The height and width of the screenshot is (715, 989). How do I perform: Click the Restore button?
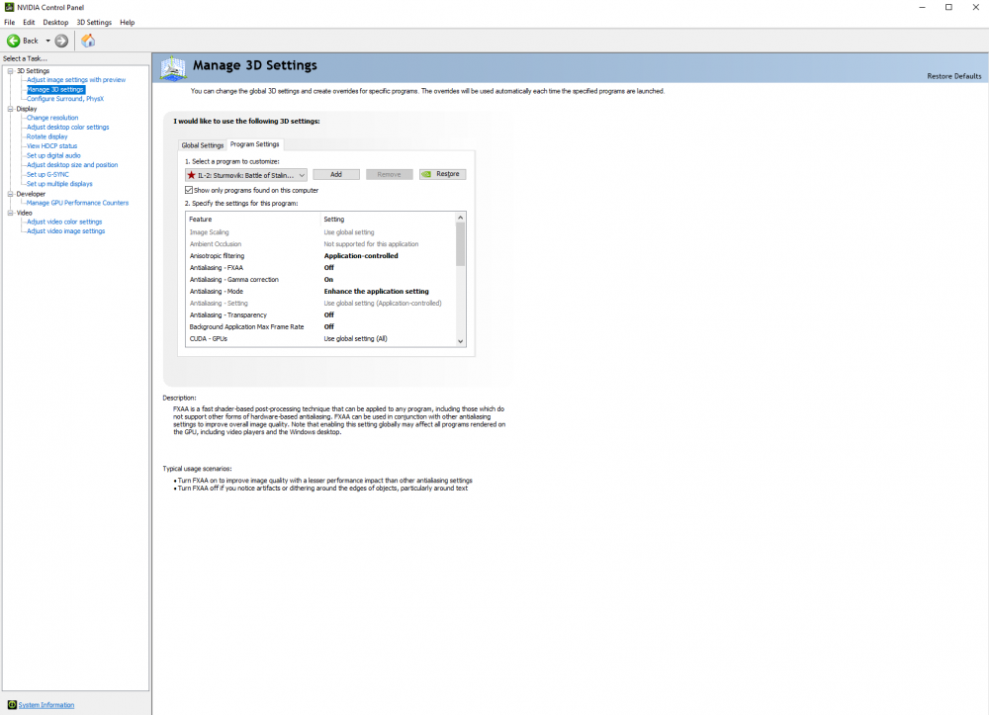click(x=442, y=174)
